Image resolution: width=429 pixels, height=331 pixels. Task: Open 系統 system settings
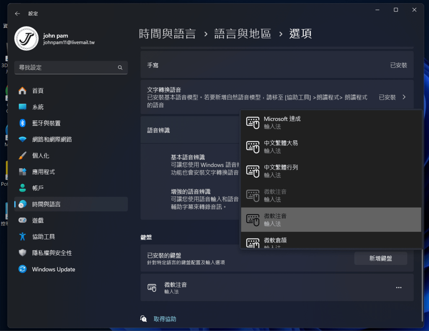point(71,107)
